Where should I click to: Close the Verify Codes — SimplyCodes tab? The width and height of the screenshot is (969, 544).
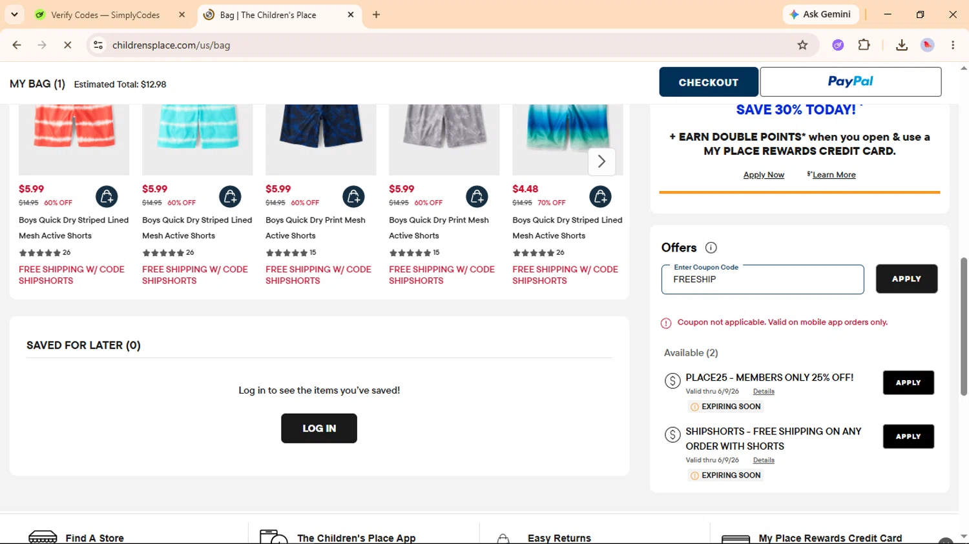pyautogui.click(x=182, y=15)
